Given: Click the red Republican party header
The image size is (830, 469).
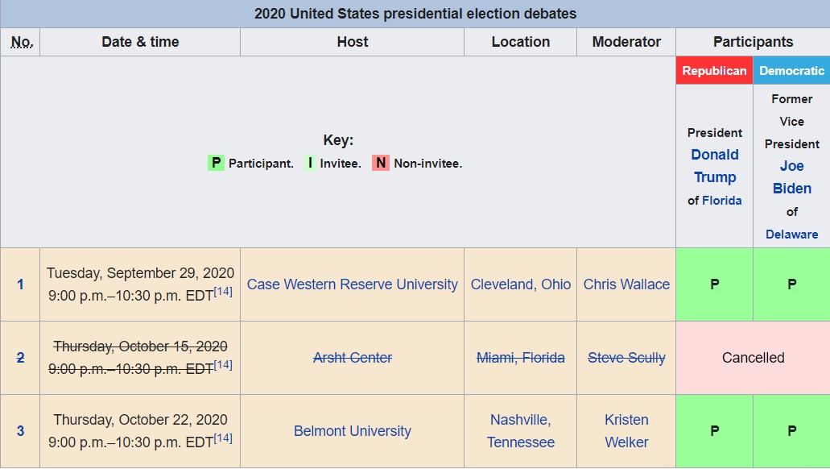Looking at the screenshot, I should (714, 70).
